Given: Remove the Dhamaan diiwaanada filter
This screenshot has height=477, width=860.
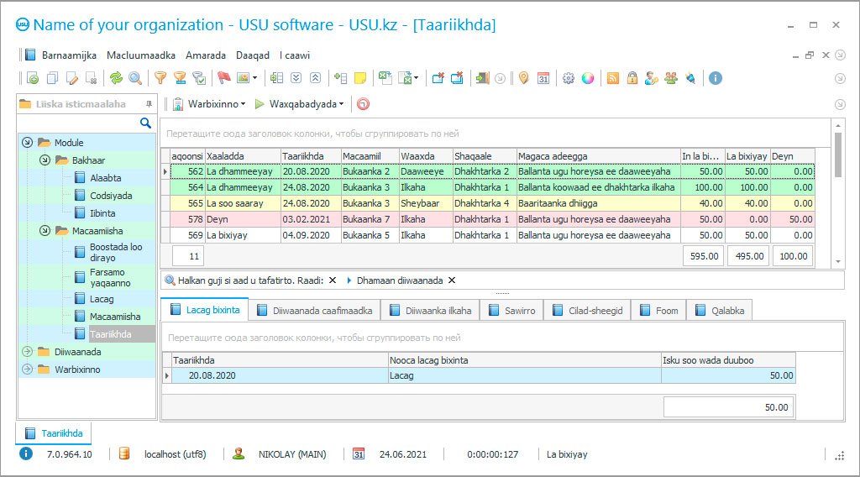Looking at the screenshot, I should (x=452, y=280).
